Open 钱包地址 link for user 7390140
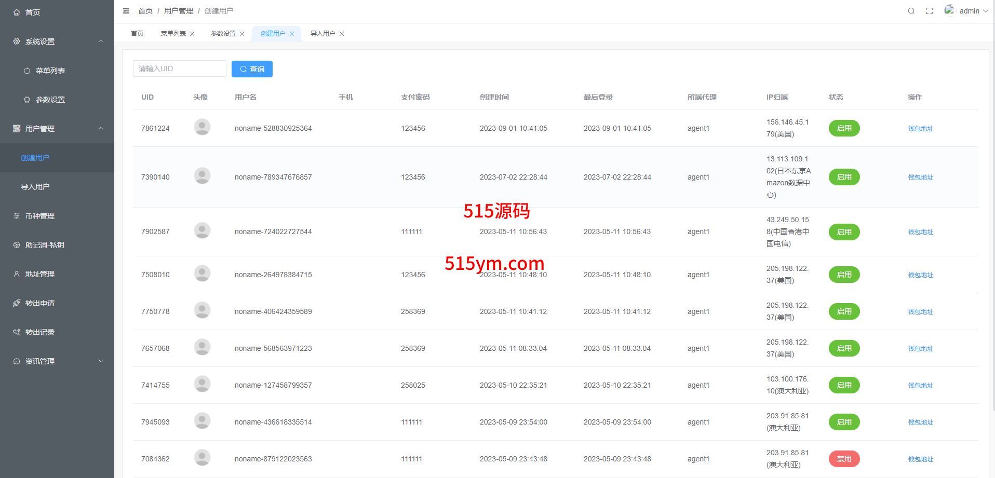 [920, 177]
